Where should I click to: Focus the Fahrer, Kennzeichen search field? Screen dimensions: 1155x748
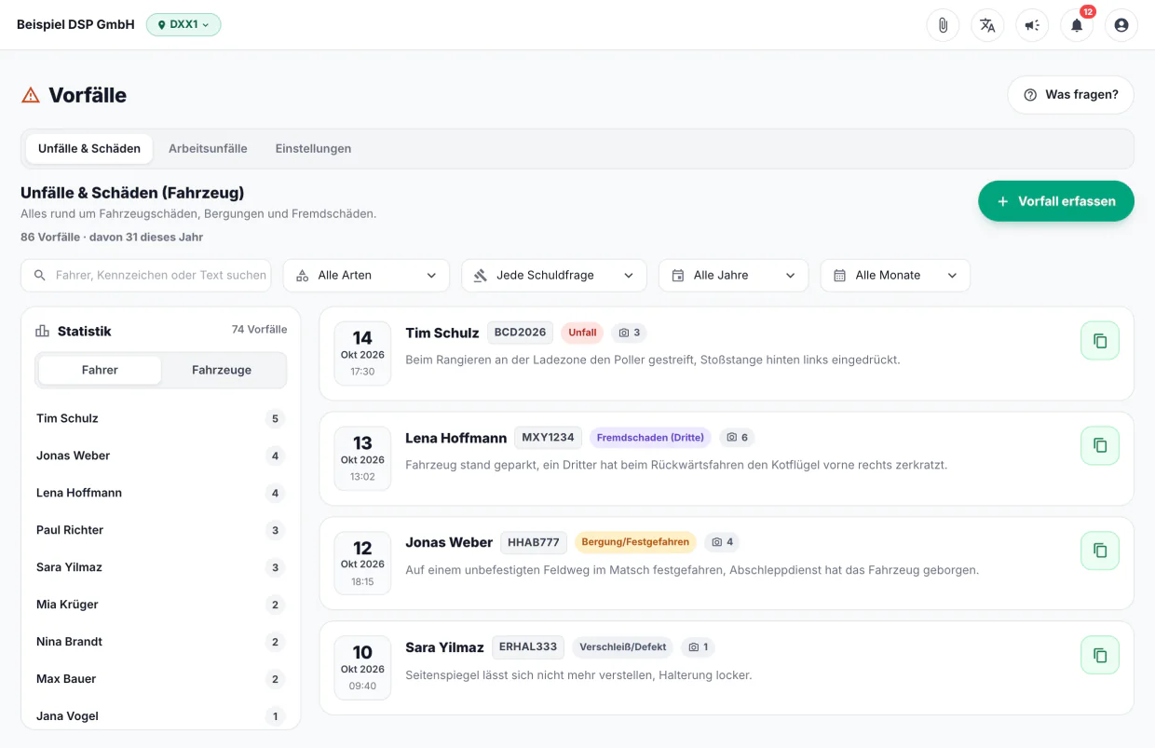[x=146, y=276]
